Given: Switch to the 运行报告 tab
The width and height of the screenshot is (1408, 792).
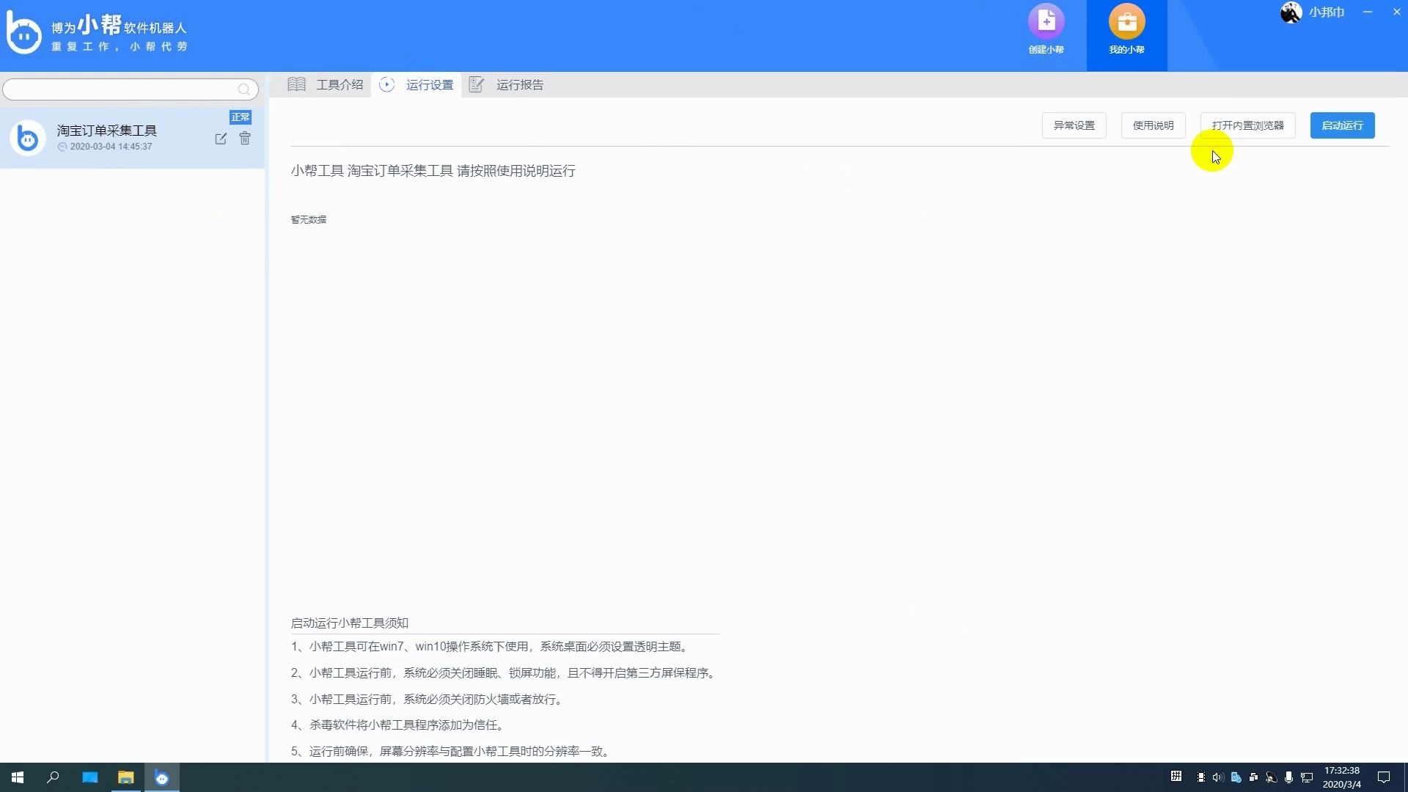Looking at the screenshot, I should pos(506,84).
